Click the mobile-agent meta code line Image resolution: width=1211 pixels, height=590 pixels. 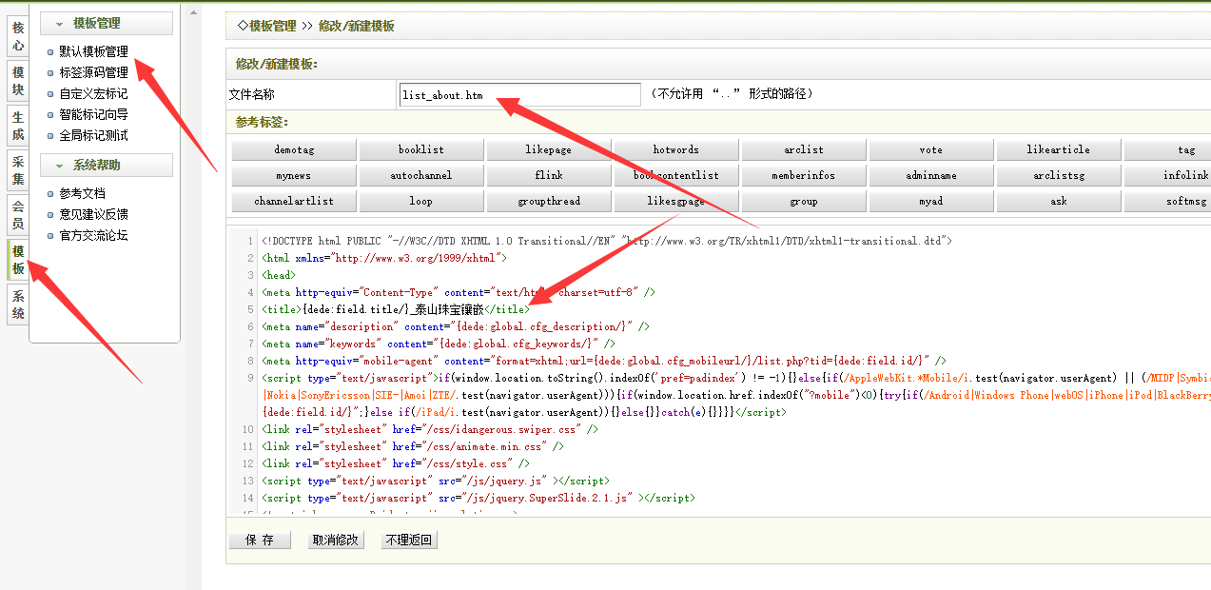[604, 361]
